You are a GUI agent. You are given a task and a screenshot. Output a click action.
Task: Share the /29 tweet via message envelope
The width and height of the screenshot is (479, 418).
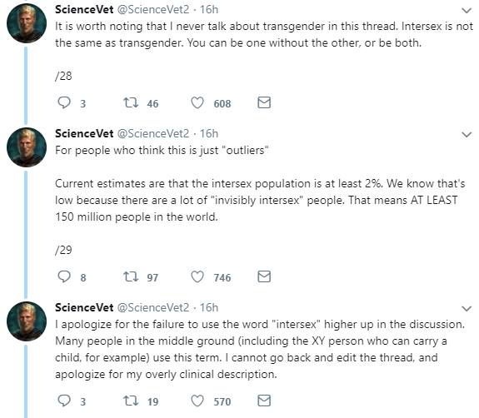click(264, 276)
